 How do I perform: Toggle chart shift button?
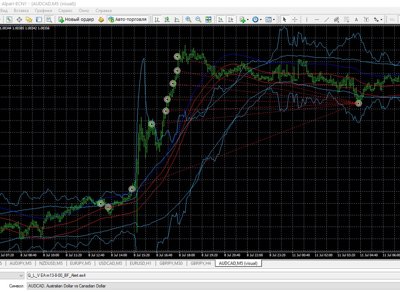click(x=231, y=19)
